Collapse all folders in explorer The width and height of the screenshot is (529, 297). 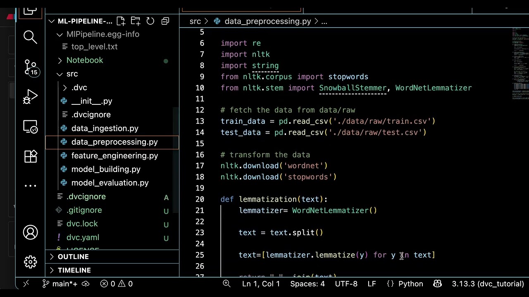click(x=165, y=21)
